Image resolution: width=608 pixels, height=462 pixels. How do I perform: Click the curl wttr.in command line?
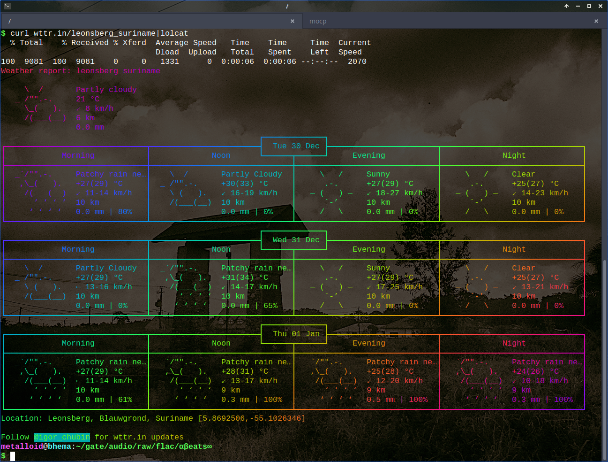coord(98,33)
